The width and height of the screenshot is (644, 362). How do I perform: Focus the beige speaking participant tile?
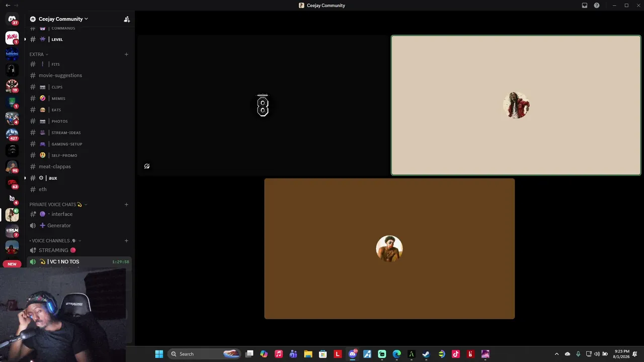pos(516,106)
